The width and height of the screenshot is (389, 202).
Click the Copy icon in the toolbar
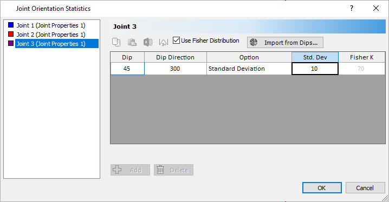point(116,42)
